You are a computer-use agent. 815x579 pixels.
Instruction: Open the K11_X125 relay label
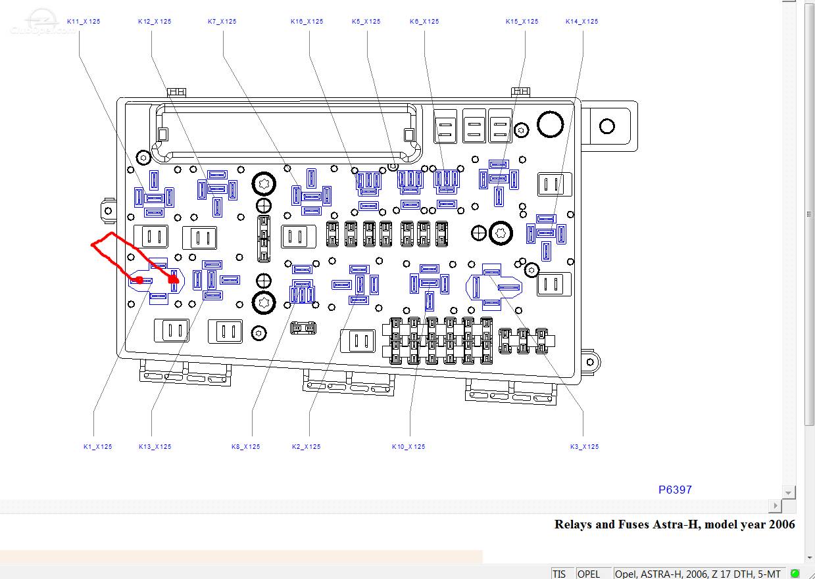pyautogui.click(x=84, y=22)
